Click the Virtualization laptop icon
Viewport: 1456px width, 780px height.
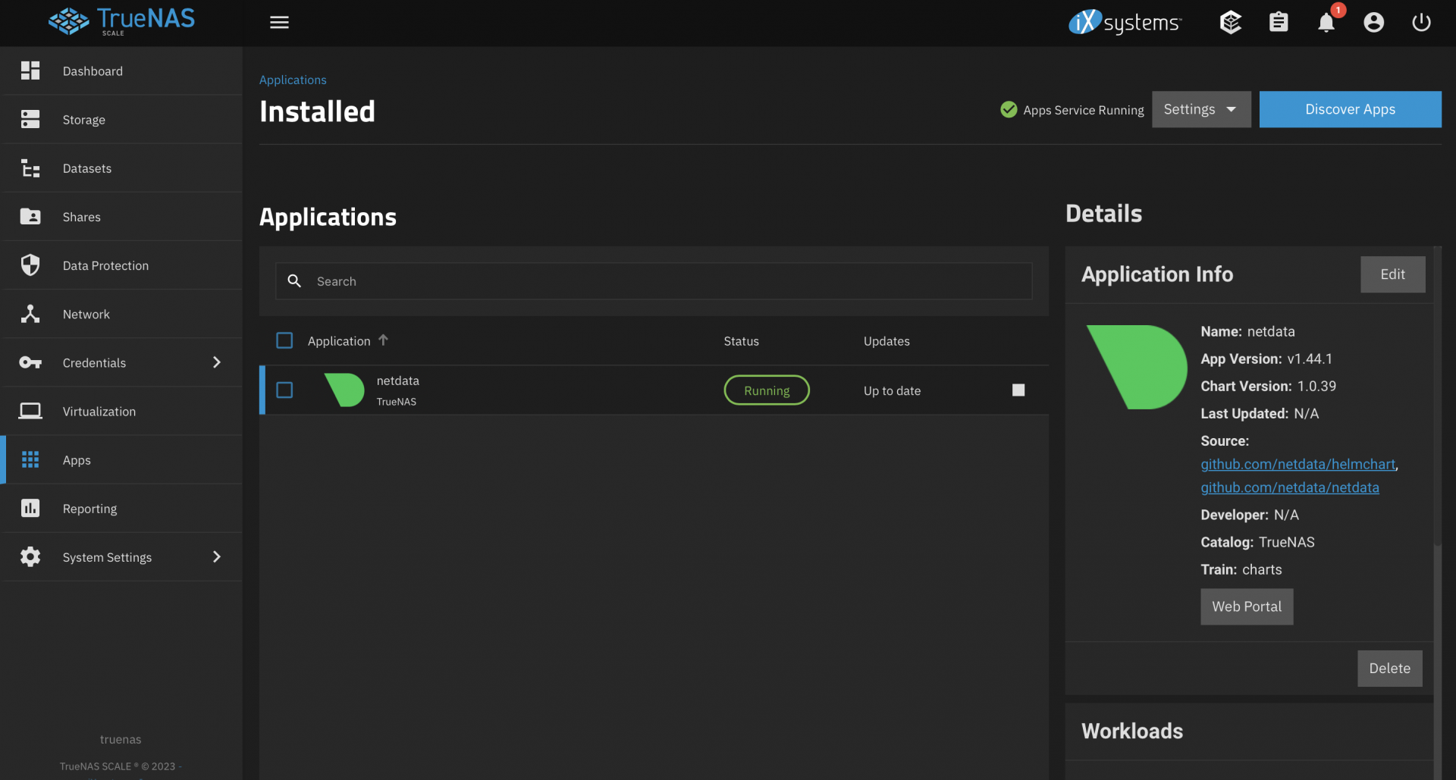30,411
